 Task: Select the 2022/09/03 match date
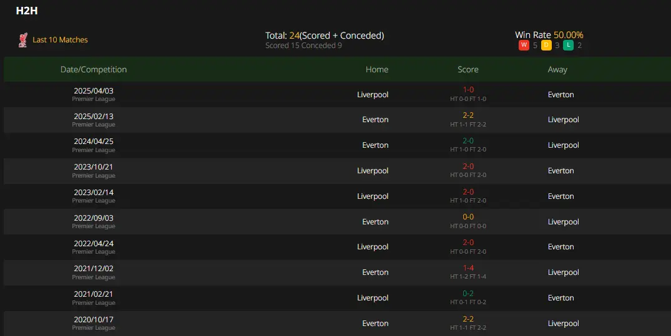pos(93,218)
